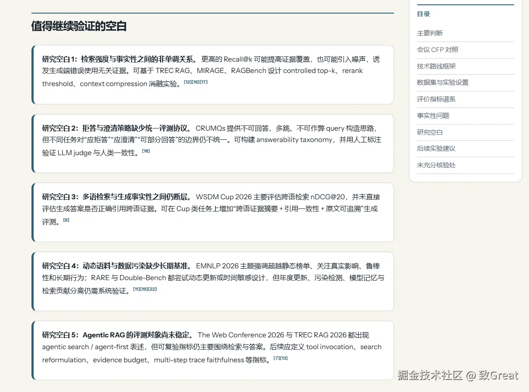529x392 pixels.
Task: Click 研究空白 in the table of contents
Action: 430,132
